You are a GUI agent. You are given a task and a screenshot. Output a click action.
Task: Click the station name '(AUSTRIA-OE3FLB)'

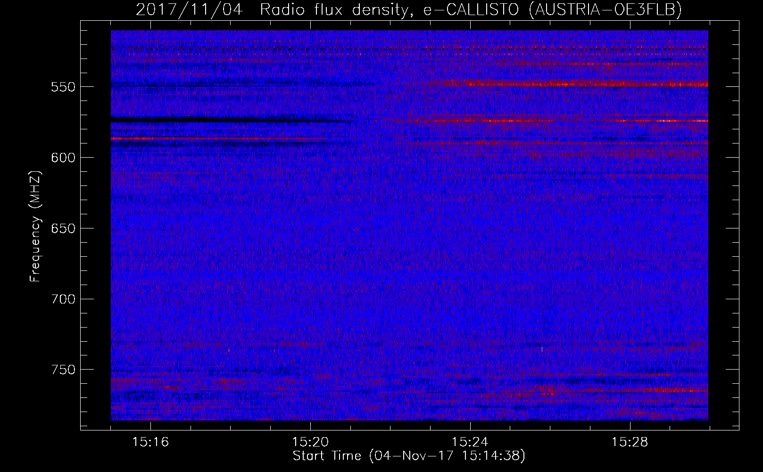coord(605,9)
